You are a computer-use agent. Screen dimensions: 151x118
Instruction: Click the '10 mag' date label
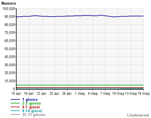click(x=118, y=94)
